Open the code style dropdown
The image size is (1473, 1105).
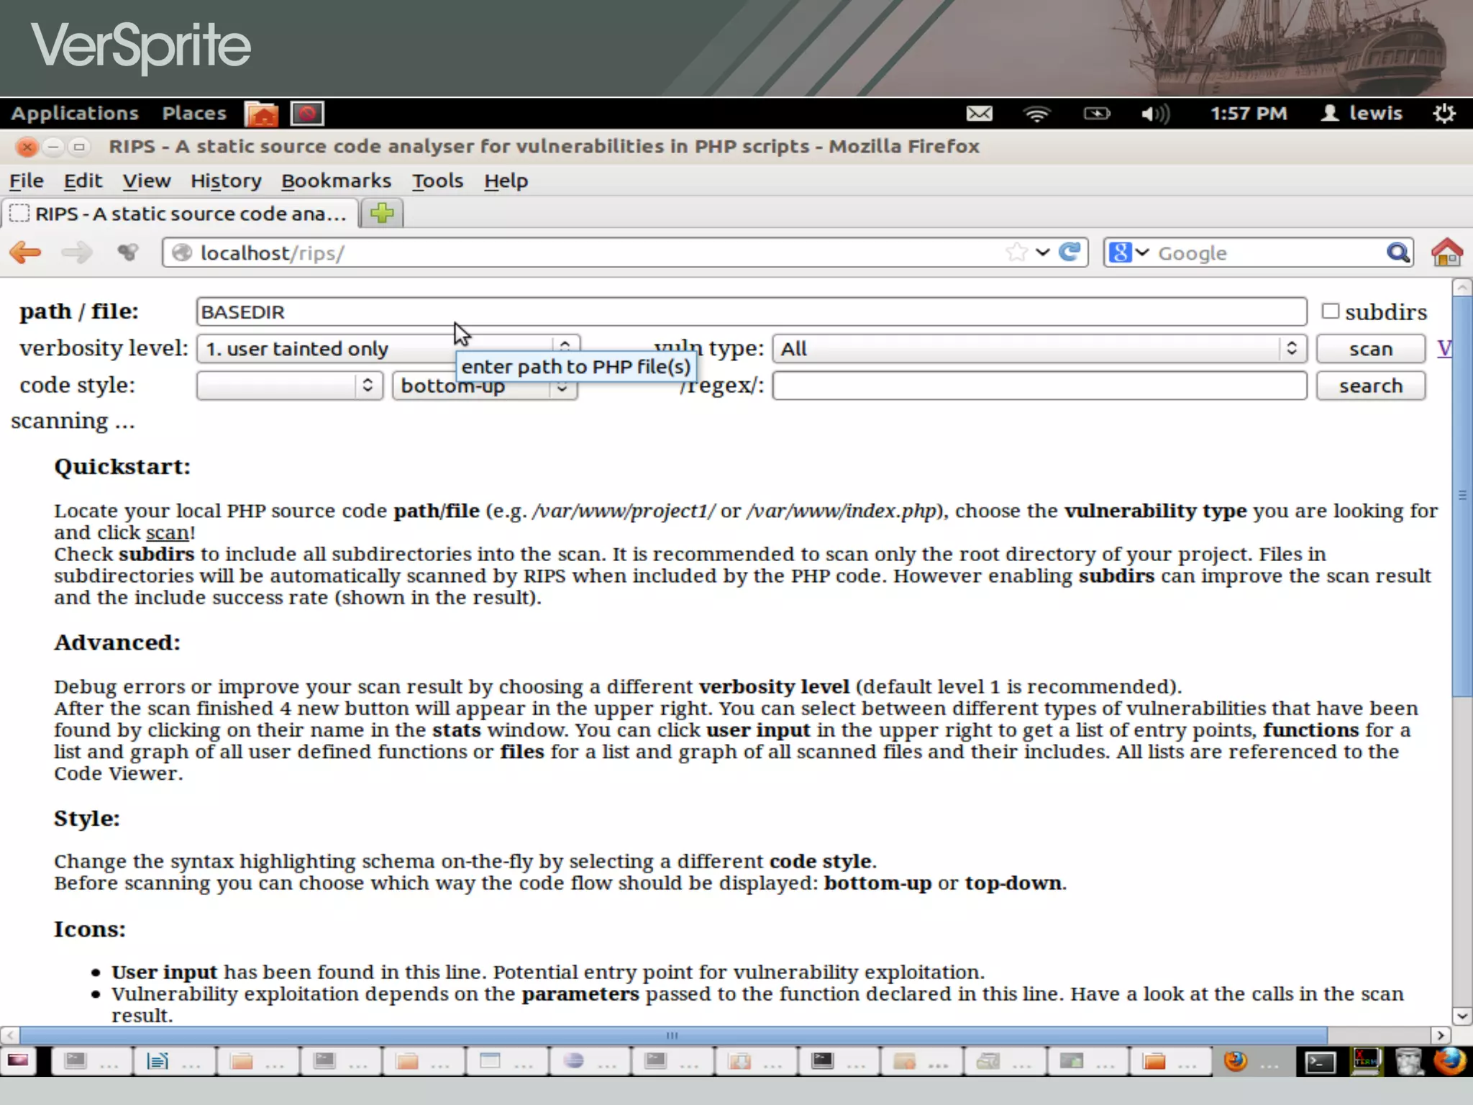coord(289,386)
